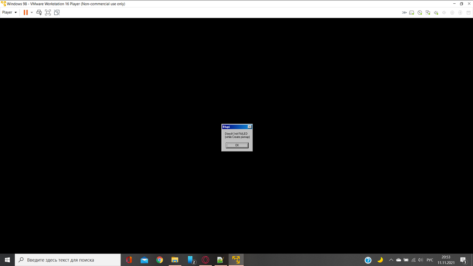Enter full screen mode in VMware
The image size is (473, 266).
coord(48,12)
